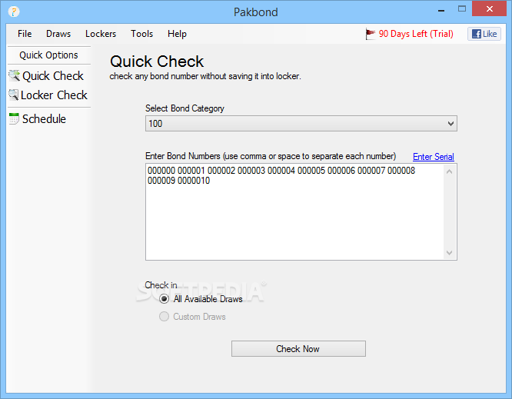This screenshot has width=512, height=399.
Task: Click the text area scroll down arrow
Action: (x=449, y=252)
